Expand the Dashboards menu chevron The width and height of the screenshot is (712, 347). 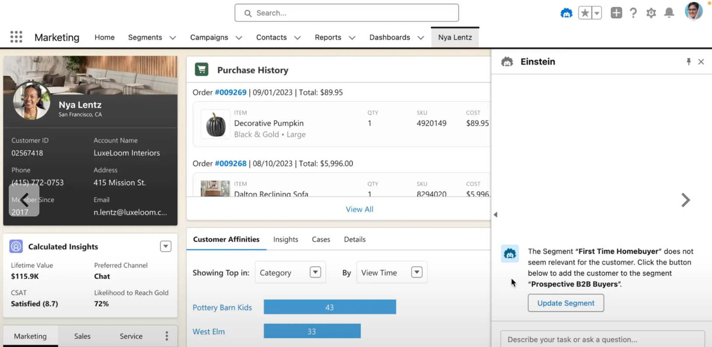[x=421, y=38]
